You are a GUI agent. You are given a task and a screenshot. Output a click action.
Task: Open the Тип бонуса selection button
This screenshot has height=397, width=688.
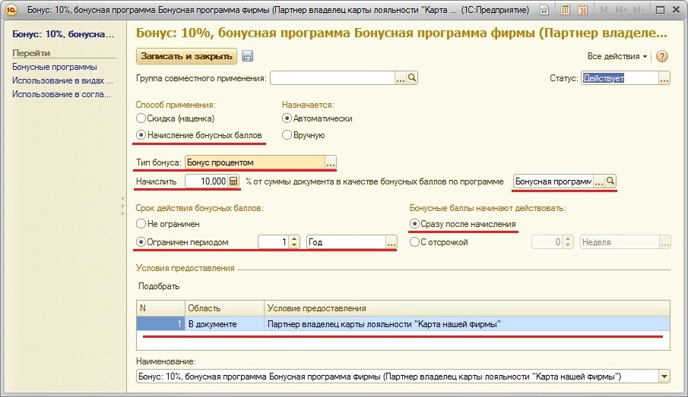tap(330, 162)
